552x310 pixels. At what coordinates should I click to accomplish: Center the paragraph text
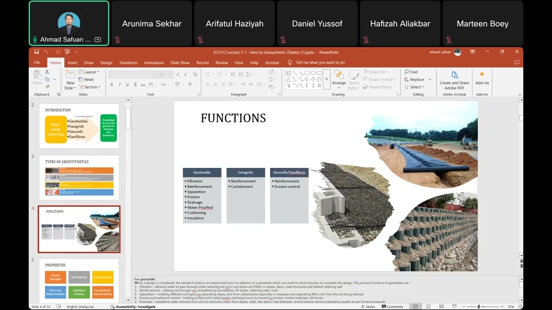pyautogui.click(x=215, y=84)
